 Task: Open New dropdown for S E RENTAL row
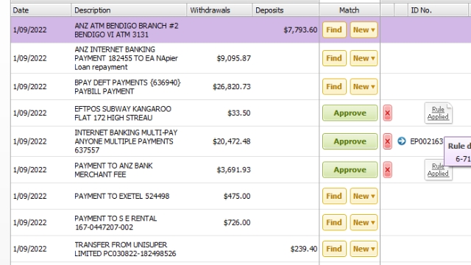click(x=364, y=222)
